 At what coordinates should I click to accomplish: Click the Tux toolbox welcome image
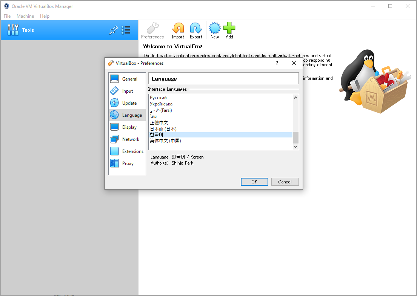tap(375, 81)
